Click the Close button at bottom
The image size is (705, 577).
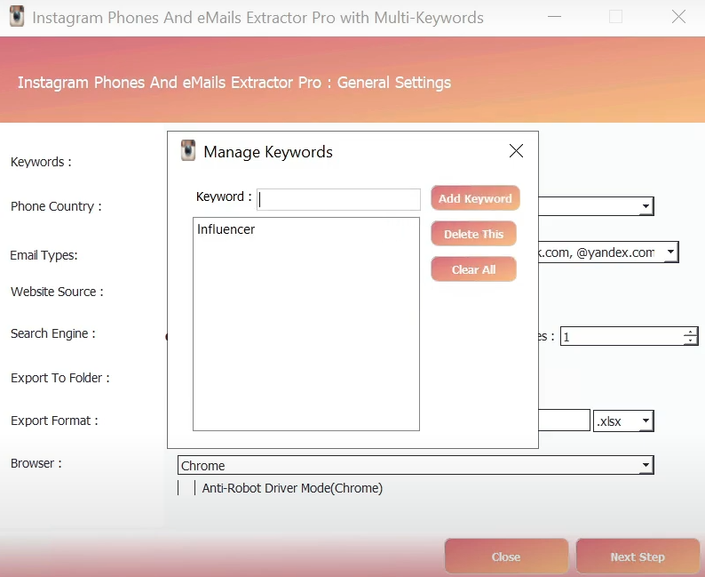[x=506, y=557]
